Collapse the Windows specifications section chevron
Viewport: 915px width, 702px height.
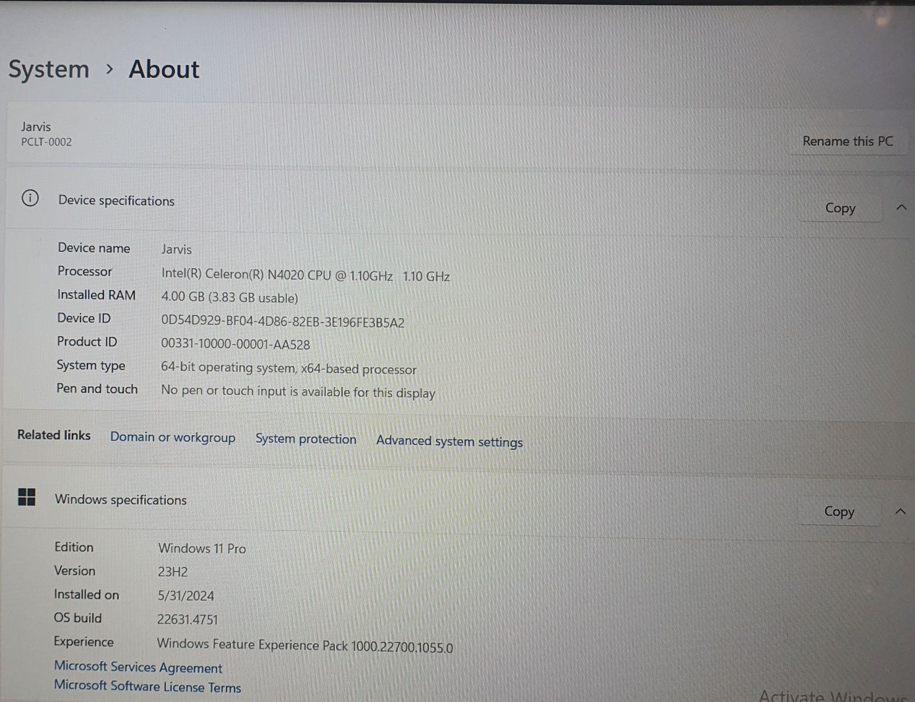click(x=900, y=511)
